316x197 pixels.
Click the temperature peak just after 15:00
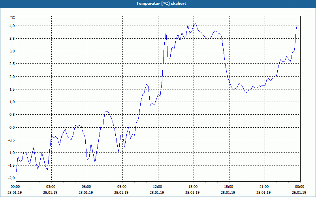195,24
